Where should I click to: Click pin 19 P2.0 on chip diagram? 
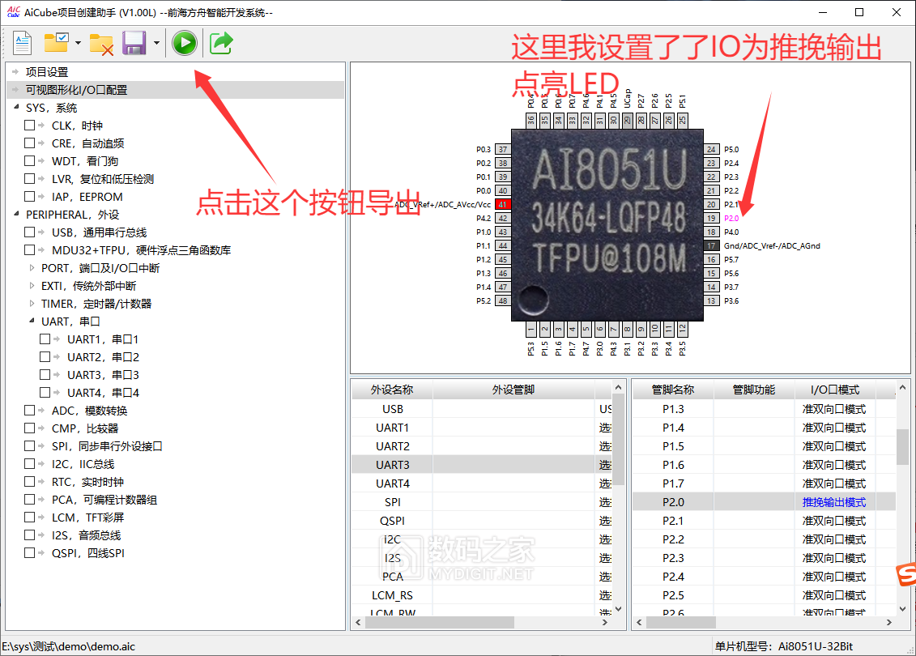point(712,218)
